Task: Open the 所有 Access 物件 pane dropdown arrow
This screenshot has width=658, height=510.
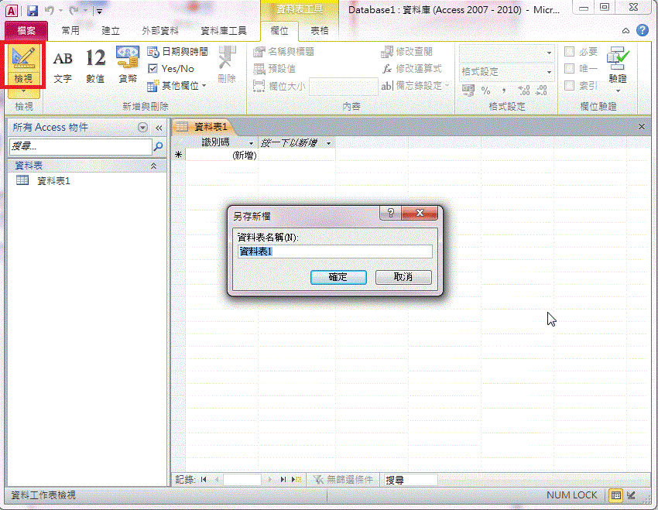Action: coord(142,128)
